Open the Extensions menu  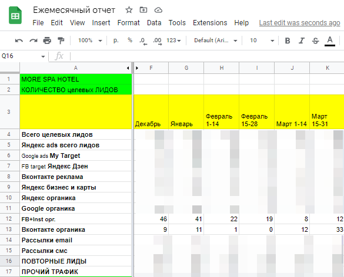[210, 23]
